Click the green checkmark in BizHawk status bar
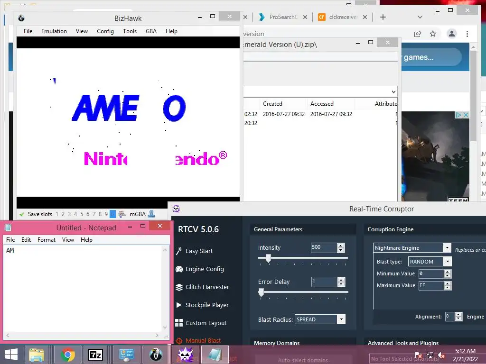Screen dimensions: 486x364 click(22, 214)
